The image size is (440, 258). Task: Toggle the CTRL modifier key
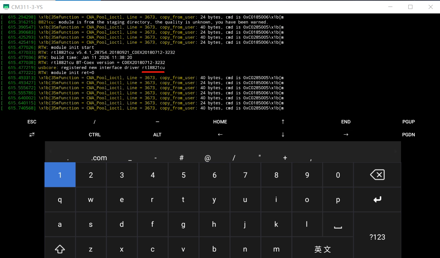(x=94, y=135)
